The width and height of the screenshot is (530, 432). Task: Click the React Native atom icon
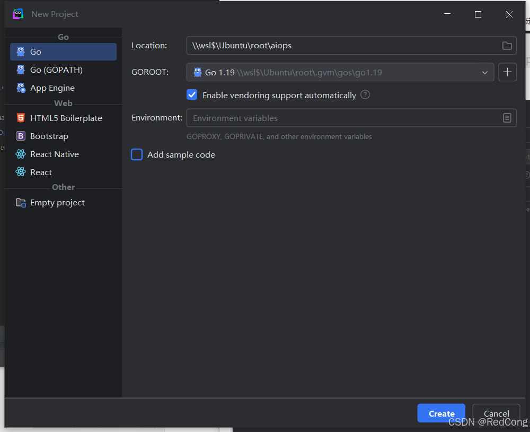[x=21, y=154]
